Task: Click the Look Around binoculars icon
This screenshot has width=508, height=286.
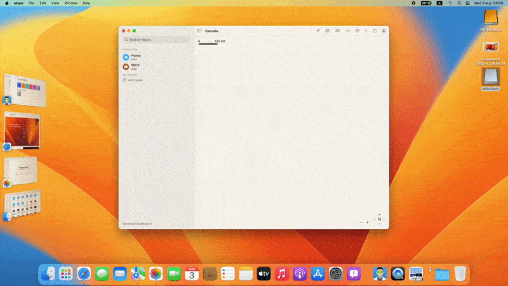Action: 347,31
